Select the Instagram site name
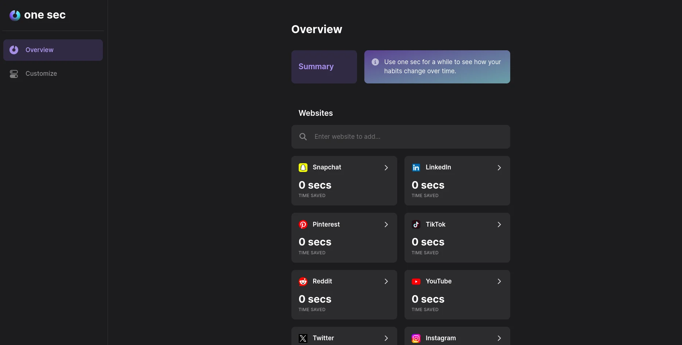Image resolution: width=682 pixels, height=345 pixels. (x=441, y=338)
